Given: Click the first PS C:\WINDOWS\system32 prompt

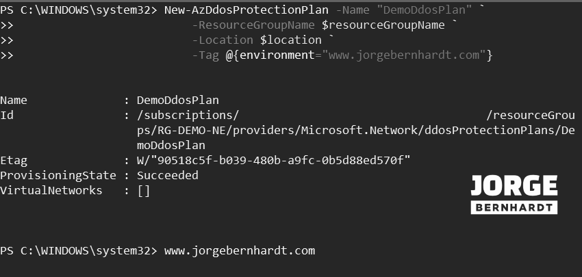Looking at the screenshot, I should 79,10.
